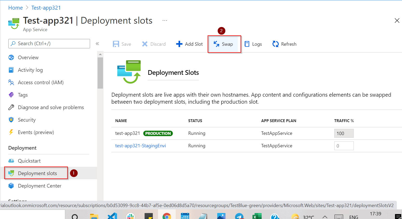Open Logs from the toolbar
The image size is (402, 219).
coord(253,44)
